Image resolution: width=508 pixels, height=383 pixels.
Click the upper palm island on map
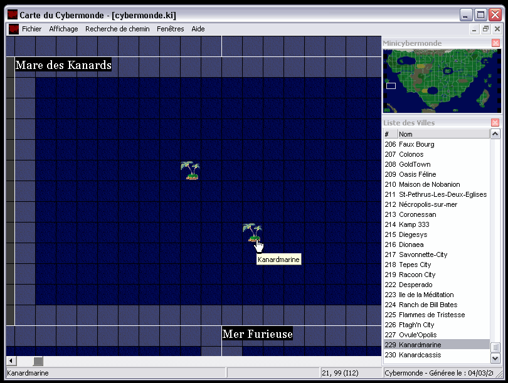pos(190,171)
